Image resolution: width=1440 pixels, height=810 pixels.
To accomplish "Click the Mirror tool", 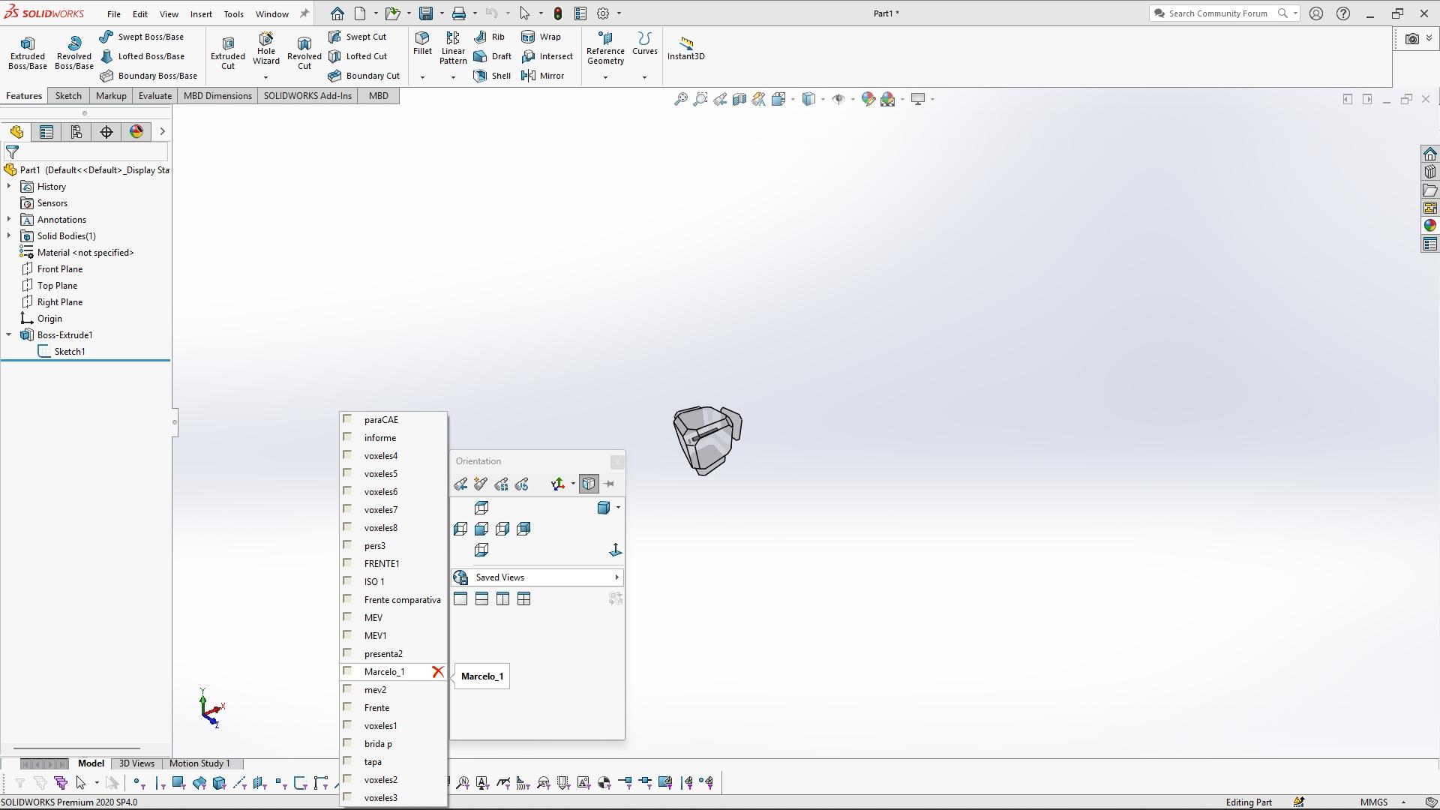I will [542, 76].
